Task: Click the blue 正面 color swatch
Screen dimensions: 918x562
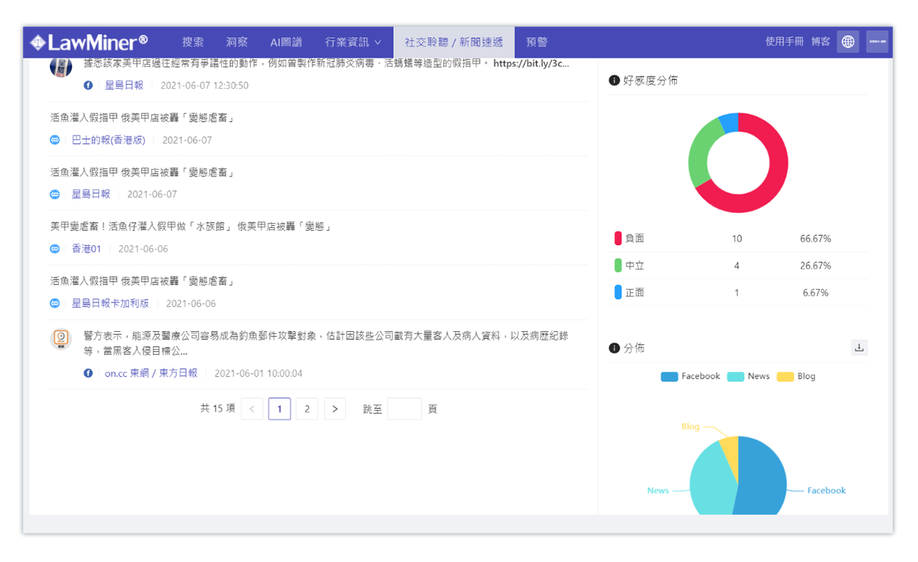Action: click(618, 292)
